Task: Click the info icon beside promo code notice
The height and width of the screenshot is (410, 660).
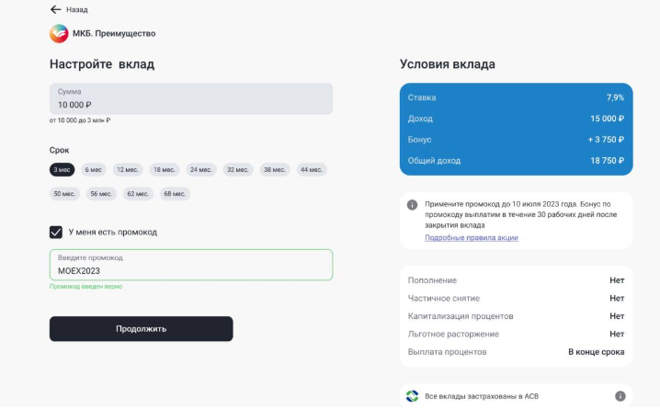Action: pos(412,205)
